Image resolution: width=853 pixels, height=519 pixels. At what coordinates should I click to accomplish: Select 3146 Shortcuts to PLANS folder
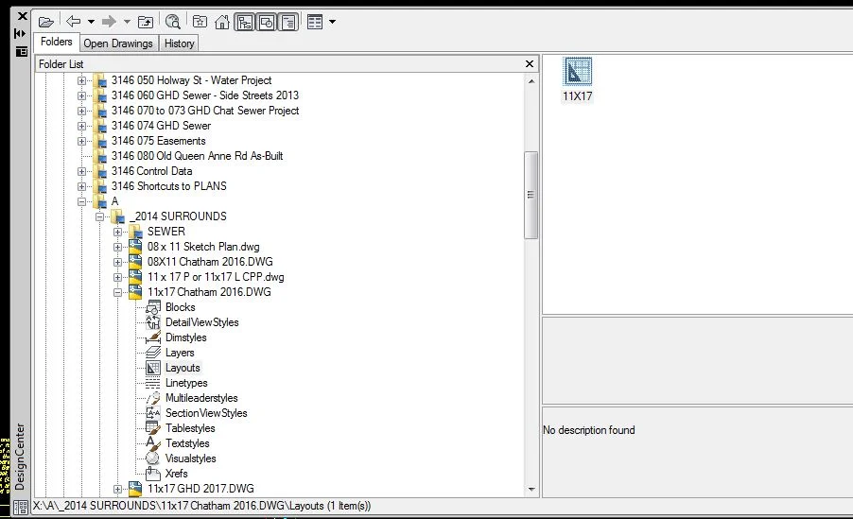point(168,186)
